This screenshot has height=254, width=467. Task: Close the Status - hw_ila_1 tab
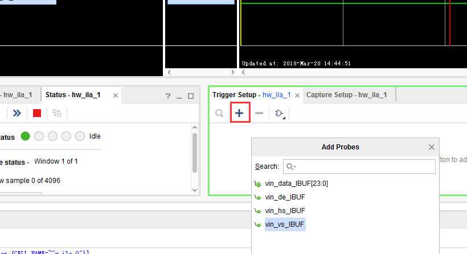pos(116,95)
